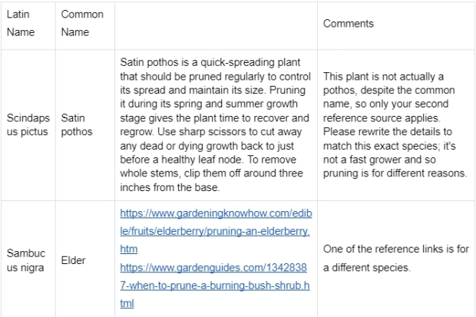This screenshot has height=317, width=476.
Task: Click the Sambucus nigra cell
Action: tap(28, 259)
